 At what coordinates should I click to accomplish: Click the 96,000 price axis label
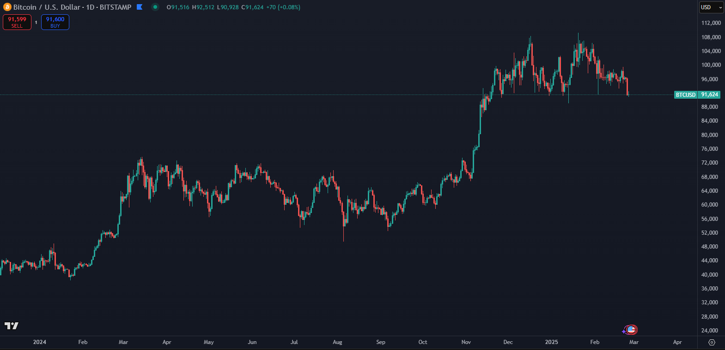coord(710,79)
